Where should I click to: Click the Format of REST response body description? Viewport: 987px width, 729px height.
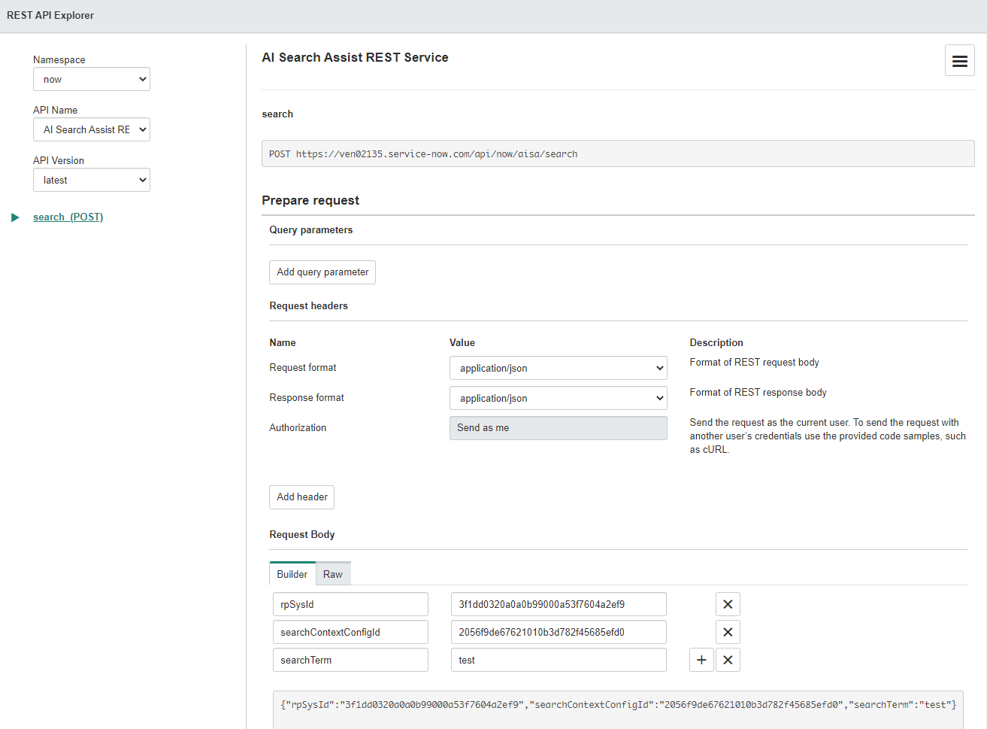click(x=758, y=393)
